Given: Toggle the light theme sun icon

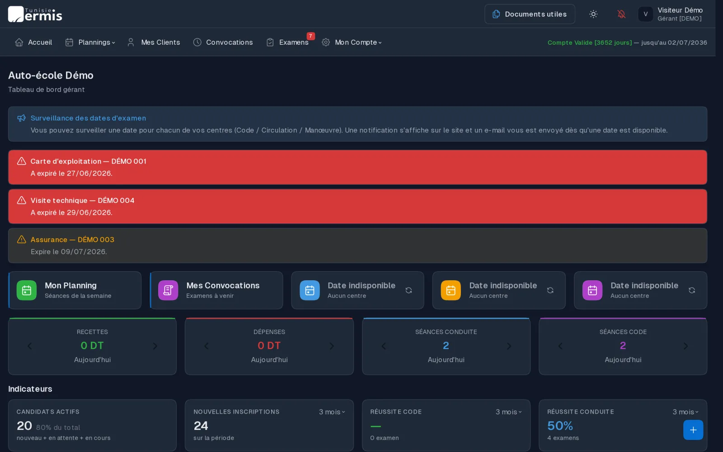Looking at the screenshot, I should click(593, 14).
